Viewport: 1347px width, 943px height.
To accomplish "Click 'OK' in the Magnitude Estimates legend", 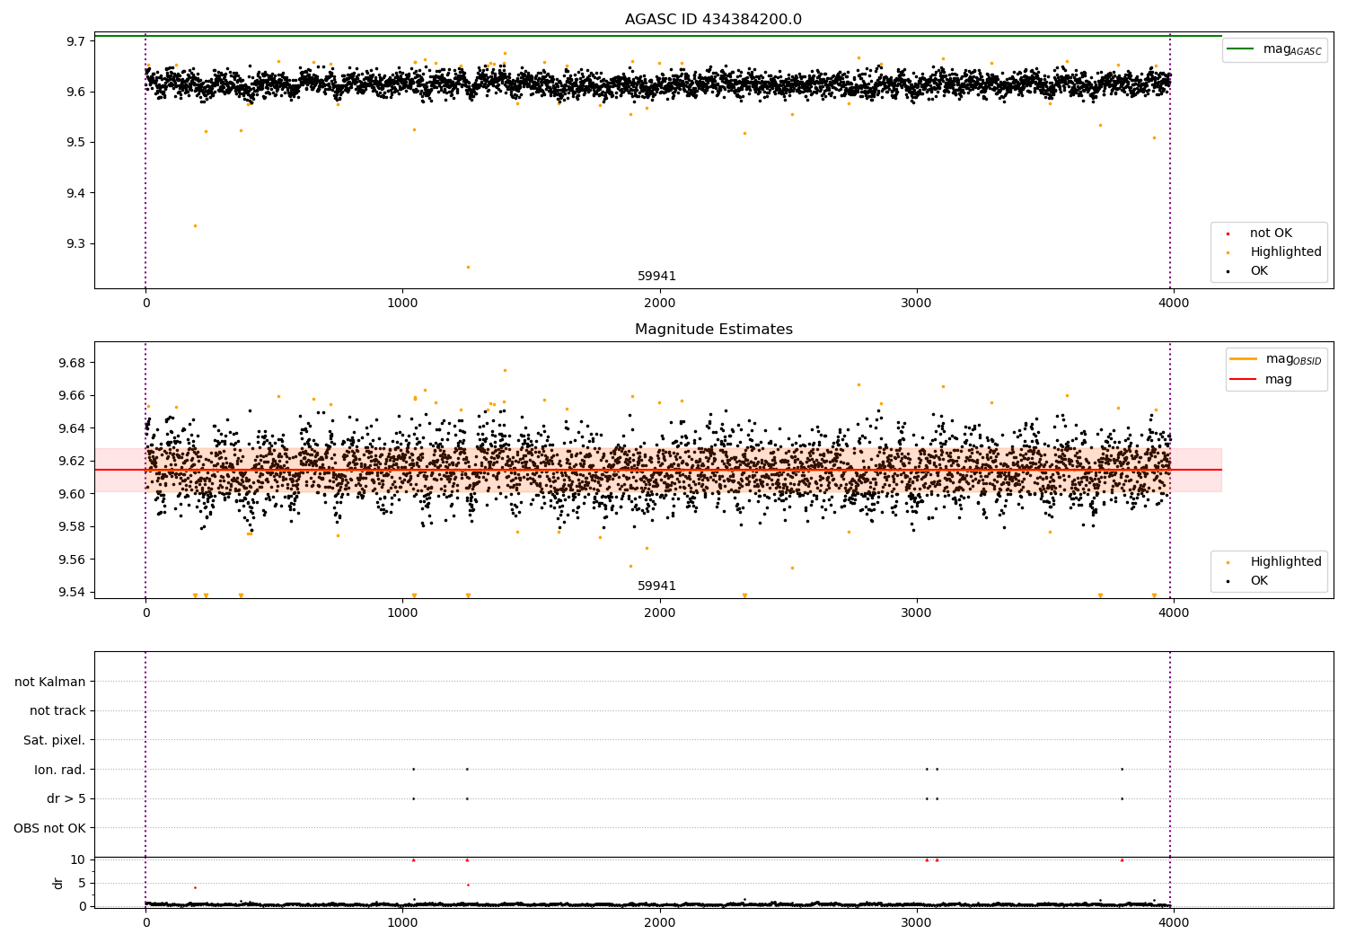I will (x=1258, y=581).
